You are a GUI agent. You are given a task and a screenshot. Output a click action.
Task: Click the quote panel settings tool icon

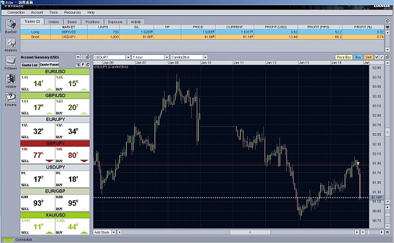click(78, 64)
